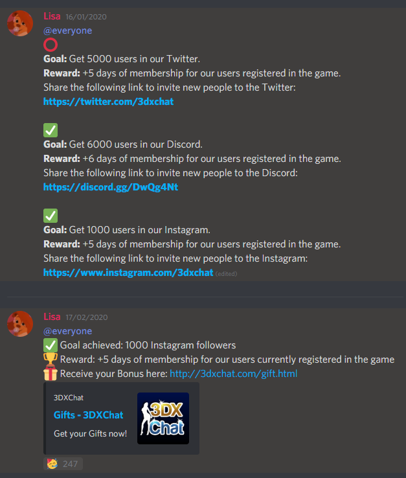Click the red circle emoji above Twitter goal
This screenshot has height=478, width=406.
pos(51,45)
